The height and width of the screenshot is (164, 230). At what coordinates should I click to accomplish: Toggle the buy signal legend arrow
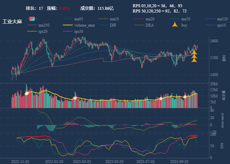175,25
